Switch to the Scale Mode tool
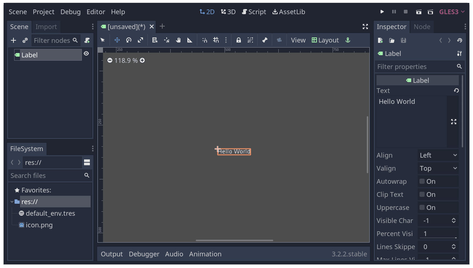Viewport: 473px width, 268px height. pos(140,40)
